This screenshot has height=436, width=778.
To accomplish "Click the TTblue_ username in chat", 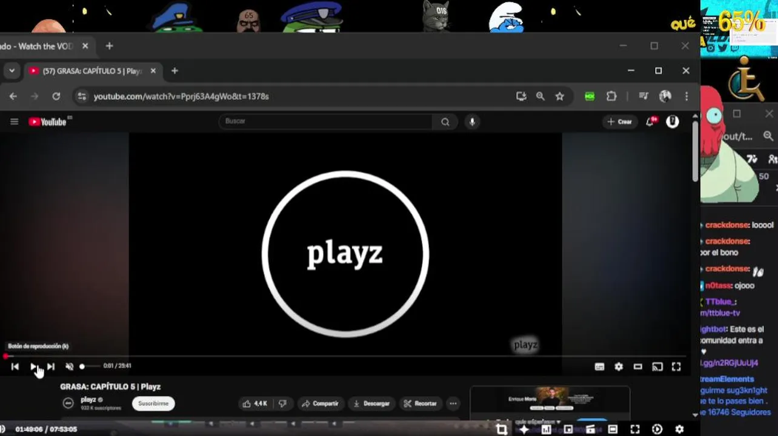I will 720,302.
